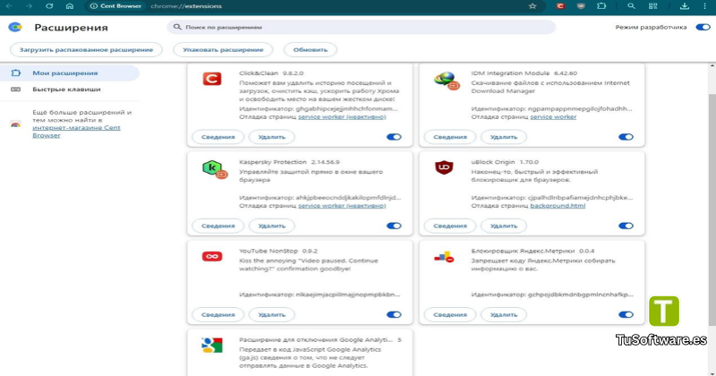Click the web store rainbow icon in sidebar
This screenshot has width=716, height=376.
click(x=15, y=124)
